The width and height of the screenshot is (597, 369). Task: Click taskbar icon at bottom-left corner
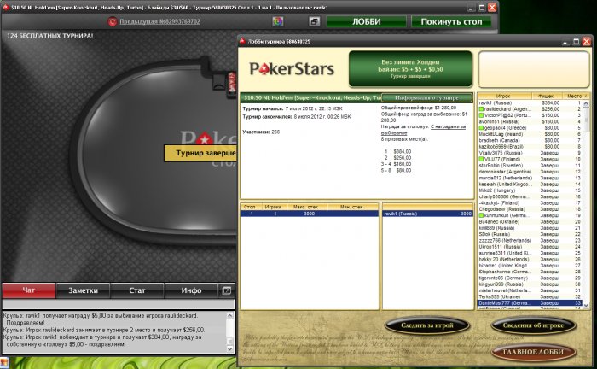pyautogui.click(x=5, y=363)
